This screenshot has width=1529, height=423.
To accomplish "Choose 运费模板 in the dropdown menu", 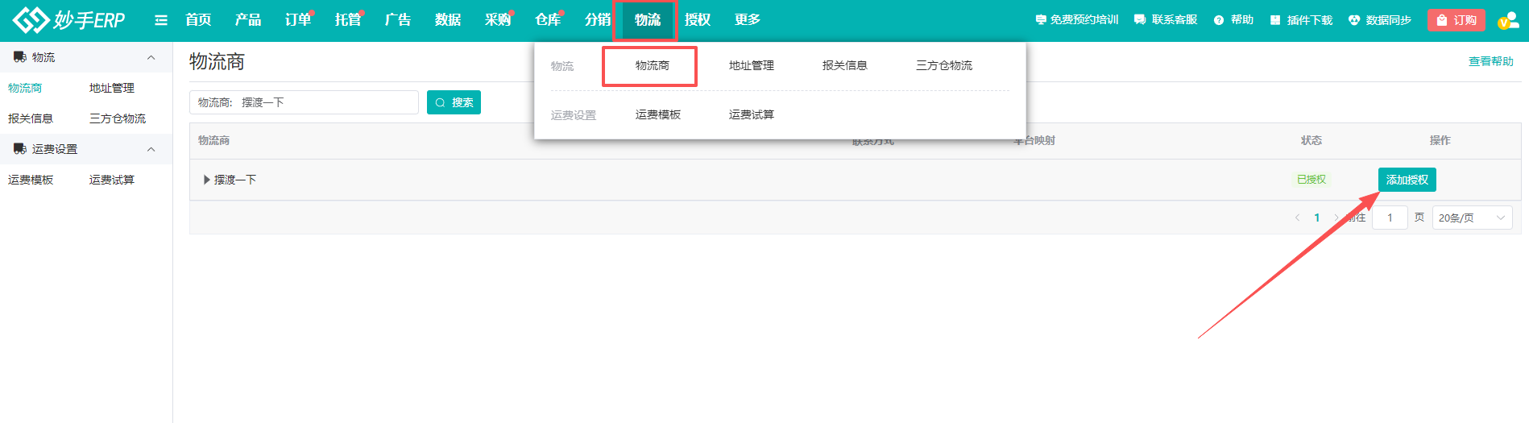I will coord(657,114).
